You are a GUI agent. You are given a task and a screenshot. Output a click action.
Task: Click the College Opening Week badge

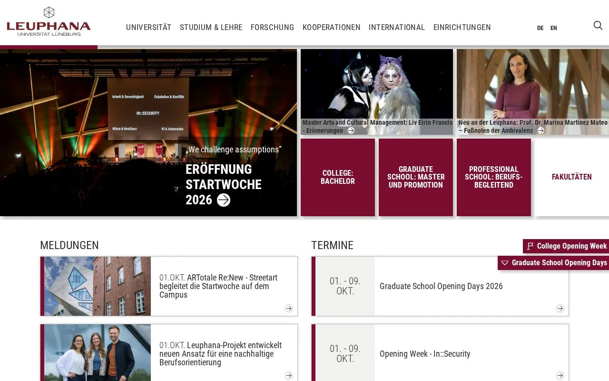[x=566, y=246]
